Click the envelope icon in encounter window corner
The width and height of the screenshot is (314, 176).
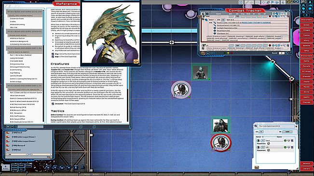click(257, 167)
